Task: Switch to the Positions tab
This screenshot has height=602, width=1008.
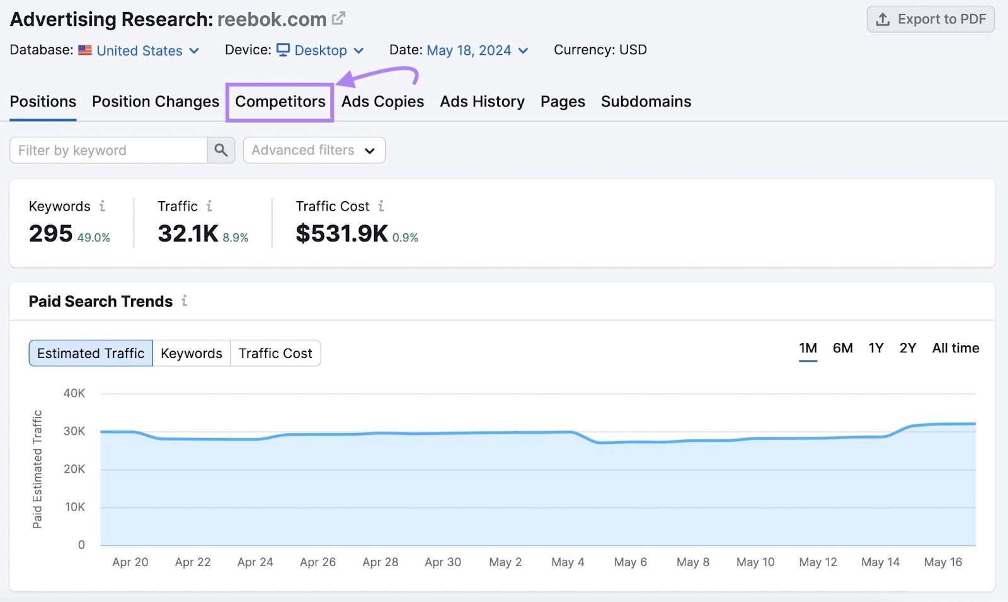Action: 43,101
